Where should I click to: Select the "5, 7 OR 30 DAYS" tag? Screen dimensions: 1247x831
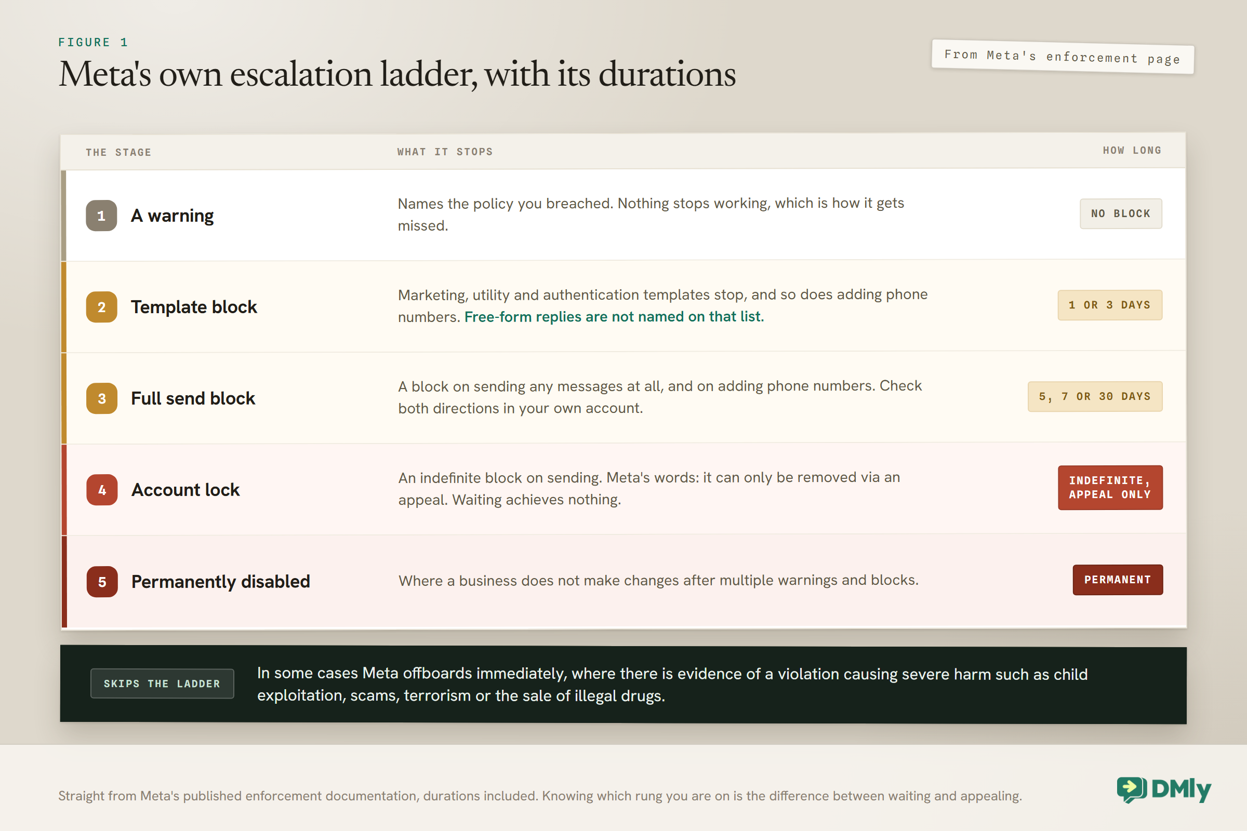click(1095, 396)
